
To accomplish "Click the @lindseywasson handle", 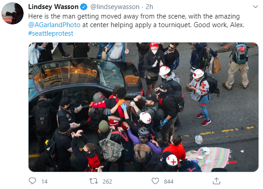I will click(x=115, y=7).
